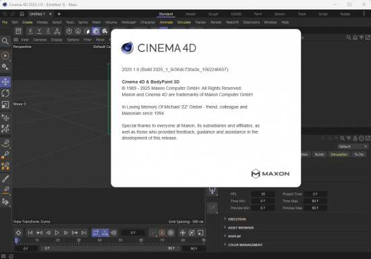Toggle Y axis lock
This screenshot has width=371, height=259.
click(x=39, y=31)
